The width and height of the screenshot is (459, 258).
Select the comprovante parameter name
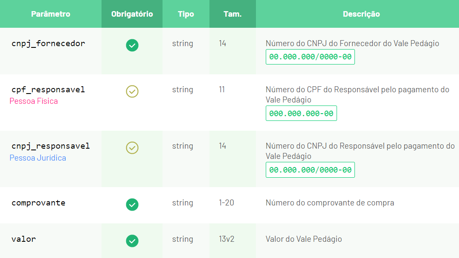(x=38, y=203)
